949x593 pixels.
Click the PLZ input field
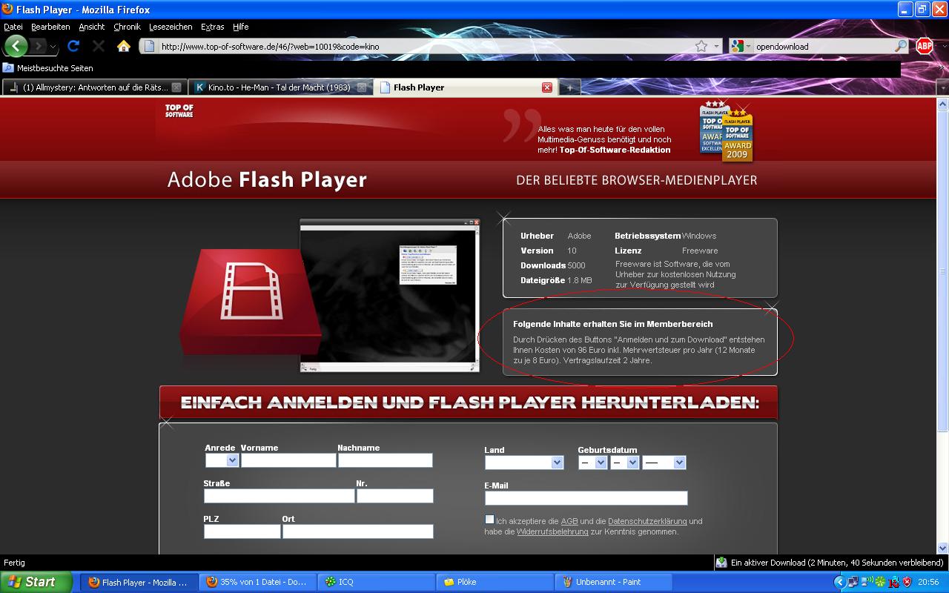pyautogui.click(x=242, y=531)
